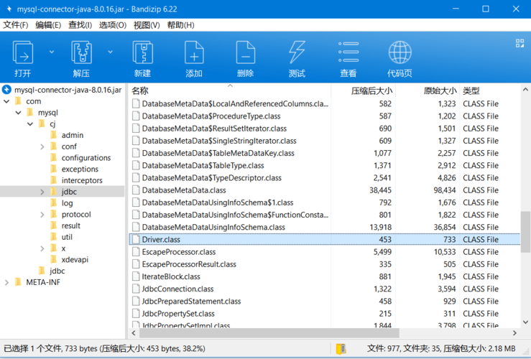The height and width of the screenshot is (359, 531).
Task: Open the 选项(O) menu
Action: point(112,25)
